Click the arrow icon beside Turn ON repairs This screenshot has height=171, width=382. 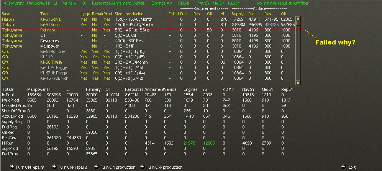12,167
